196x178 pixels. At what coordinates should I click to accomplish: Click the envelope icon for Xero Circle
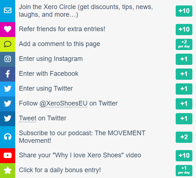coord(8,11)
